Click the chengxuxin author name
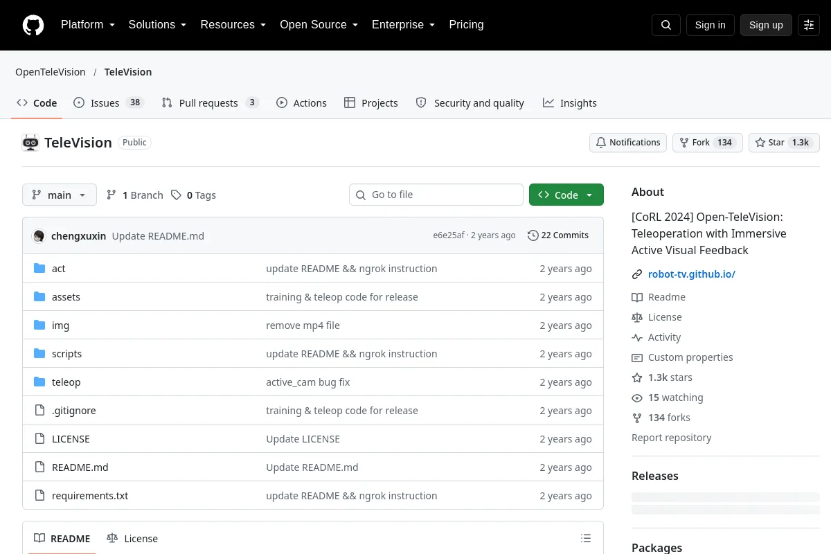The height and width of the screenshot is (554, 831). 79,236
